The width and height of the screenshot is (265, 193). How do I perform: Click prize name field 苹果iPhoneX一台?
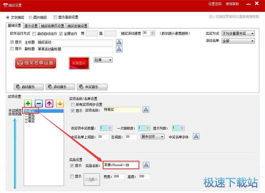pyautogui.click(x=121, y=165)
